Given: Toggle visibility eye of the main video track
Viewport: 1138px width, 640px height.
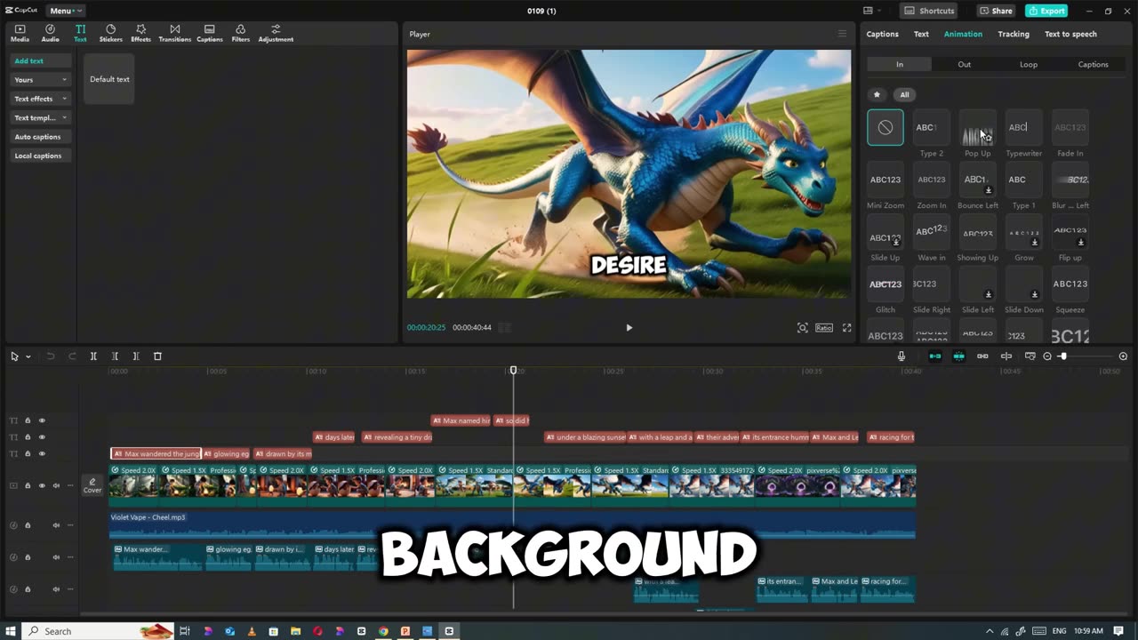Looking at the screenshot, I should [x=42, y=485].
